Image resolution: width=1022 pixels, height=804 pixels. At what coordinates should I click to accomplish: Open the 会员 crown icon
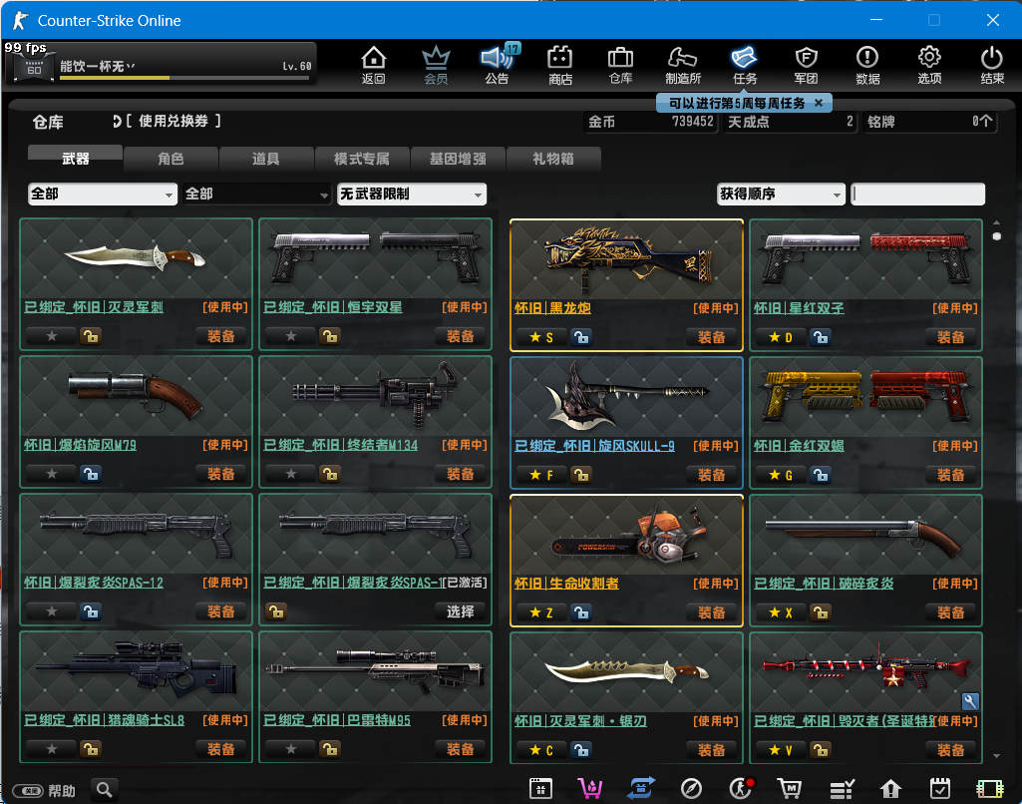[x=436, y=65]
